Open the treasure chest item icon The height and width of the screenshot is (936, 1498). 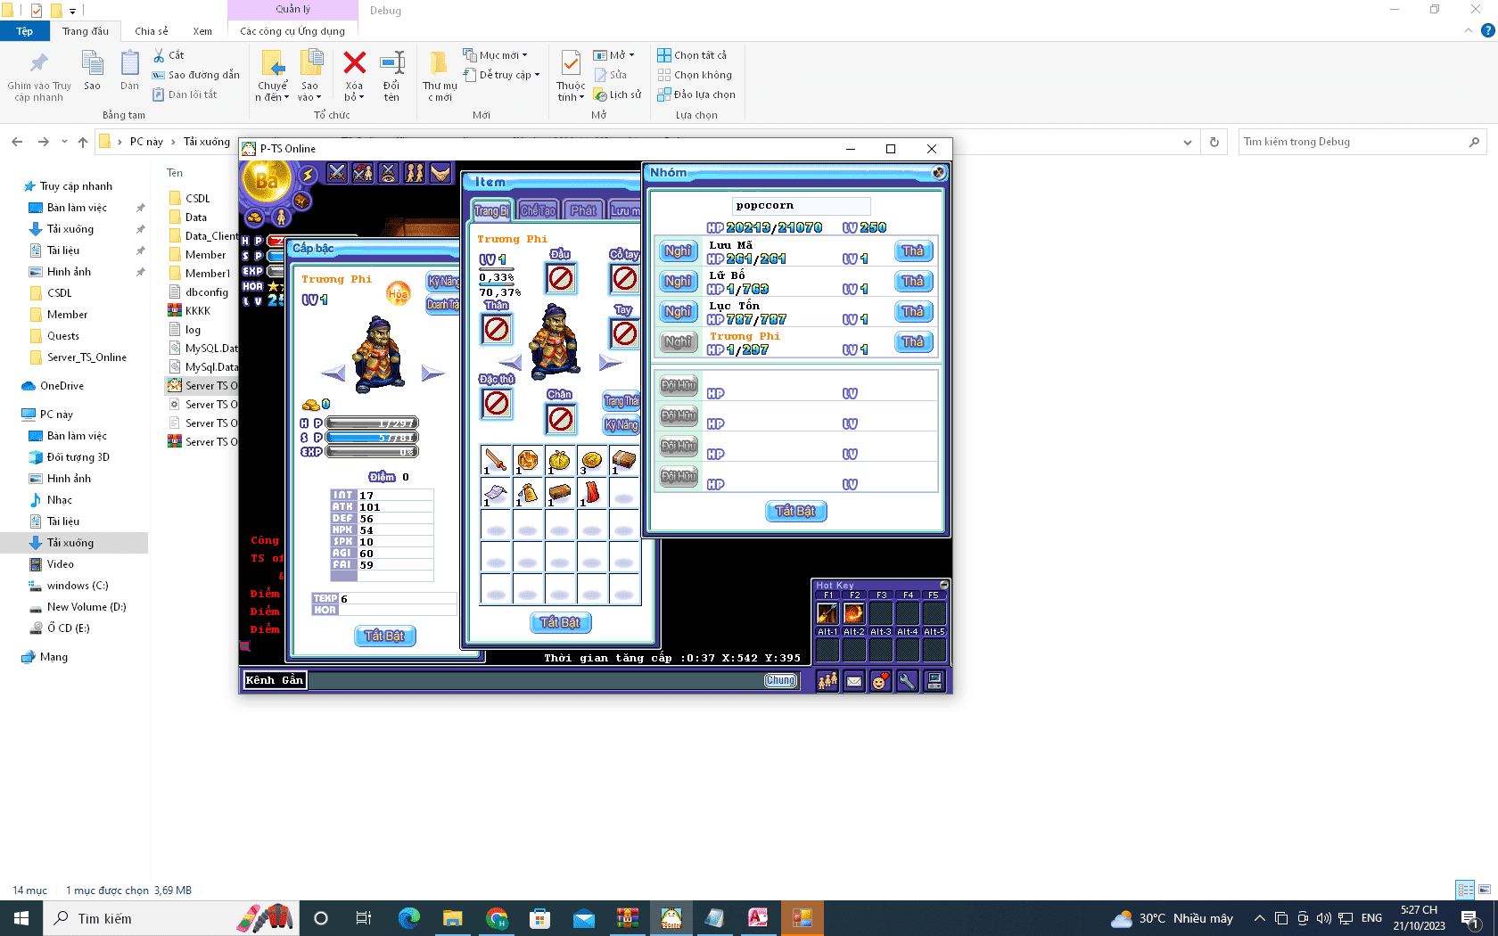click(302, 201)
